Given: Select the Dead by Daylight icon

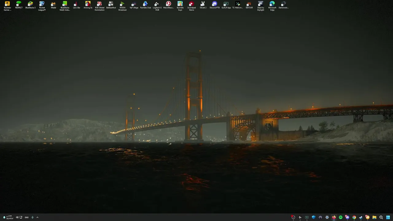Looking at the screenshot, I should click(x=261, y=6).
